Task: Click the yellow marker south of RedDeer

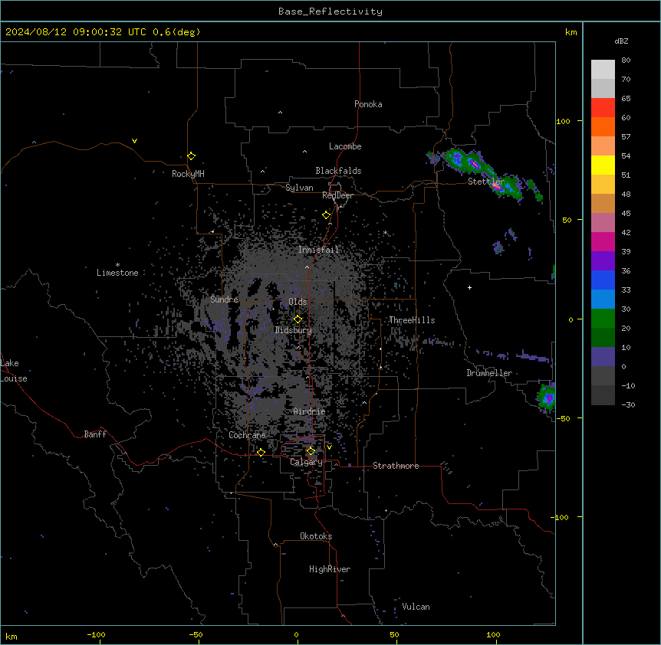Action: click(x=327, y=215)
